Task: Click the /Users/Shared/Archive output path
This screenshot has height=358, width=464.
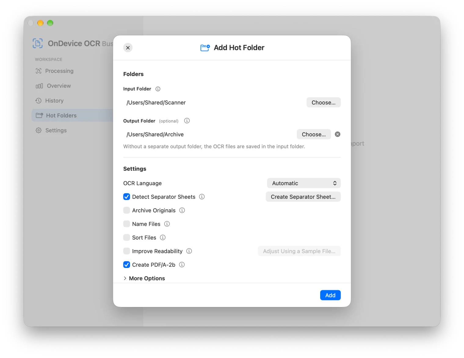Action: coord(155,134)
